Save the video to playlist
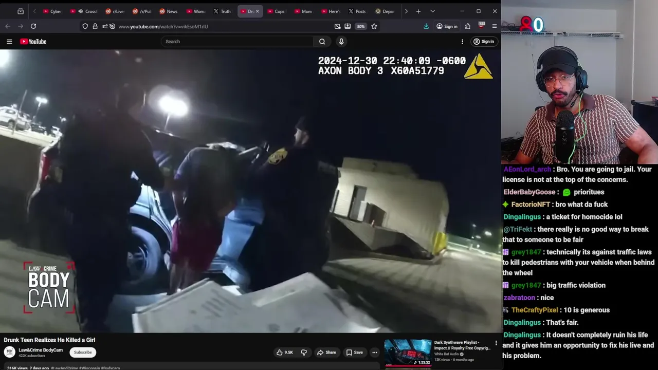658x370 pixels. pos(354,353)
